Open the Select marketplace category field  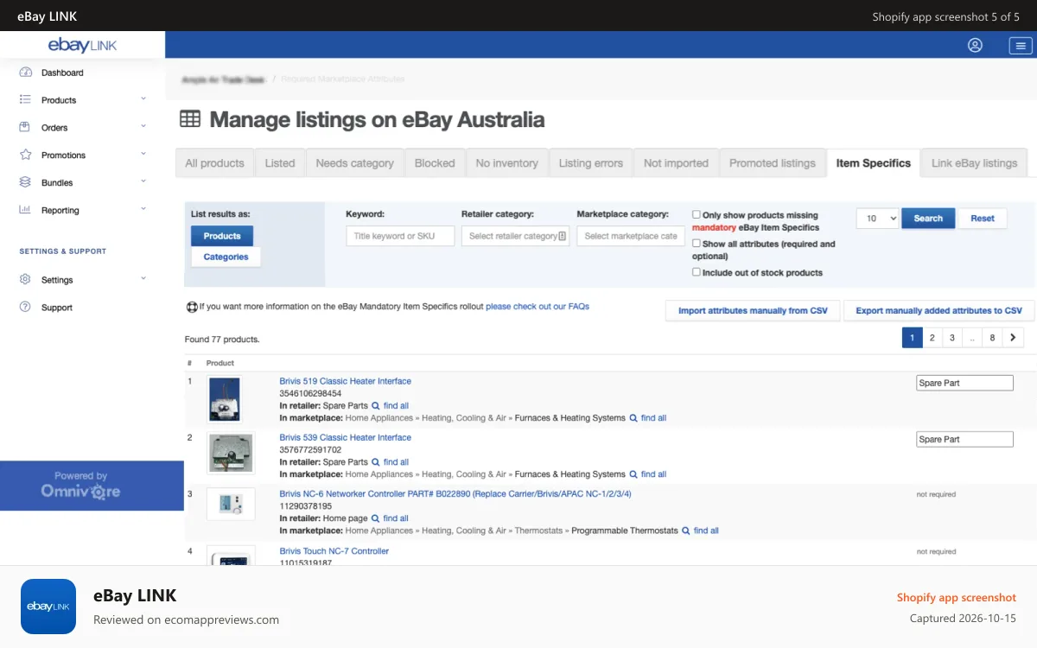631,236
